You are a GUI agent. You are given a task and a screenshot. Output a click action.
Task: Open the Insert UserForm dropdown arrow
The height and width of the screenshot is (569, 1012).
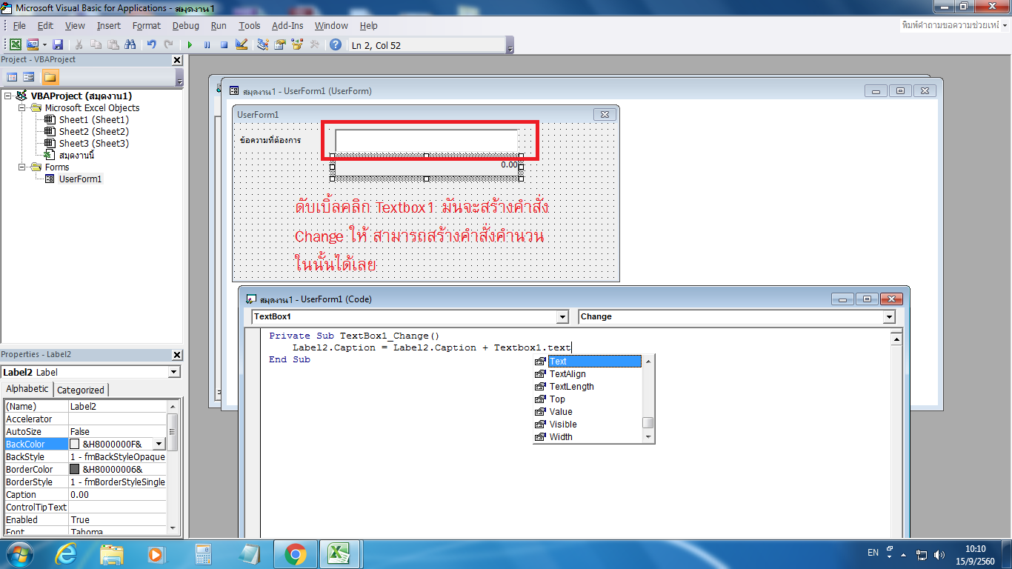point(44,45)
